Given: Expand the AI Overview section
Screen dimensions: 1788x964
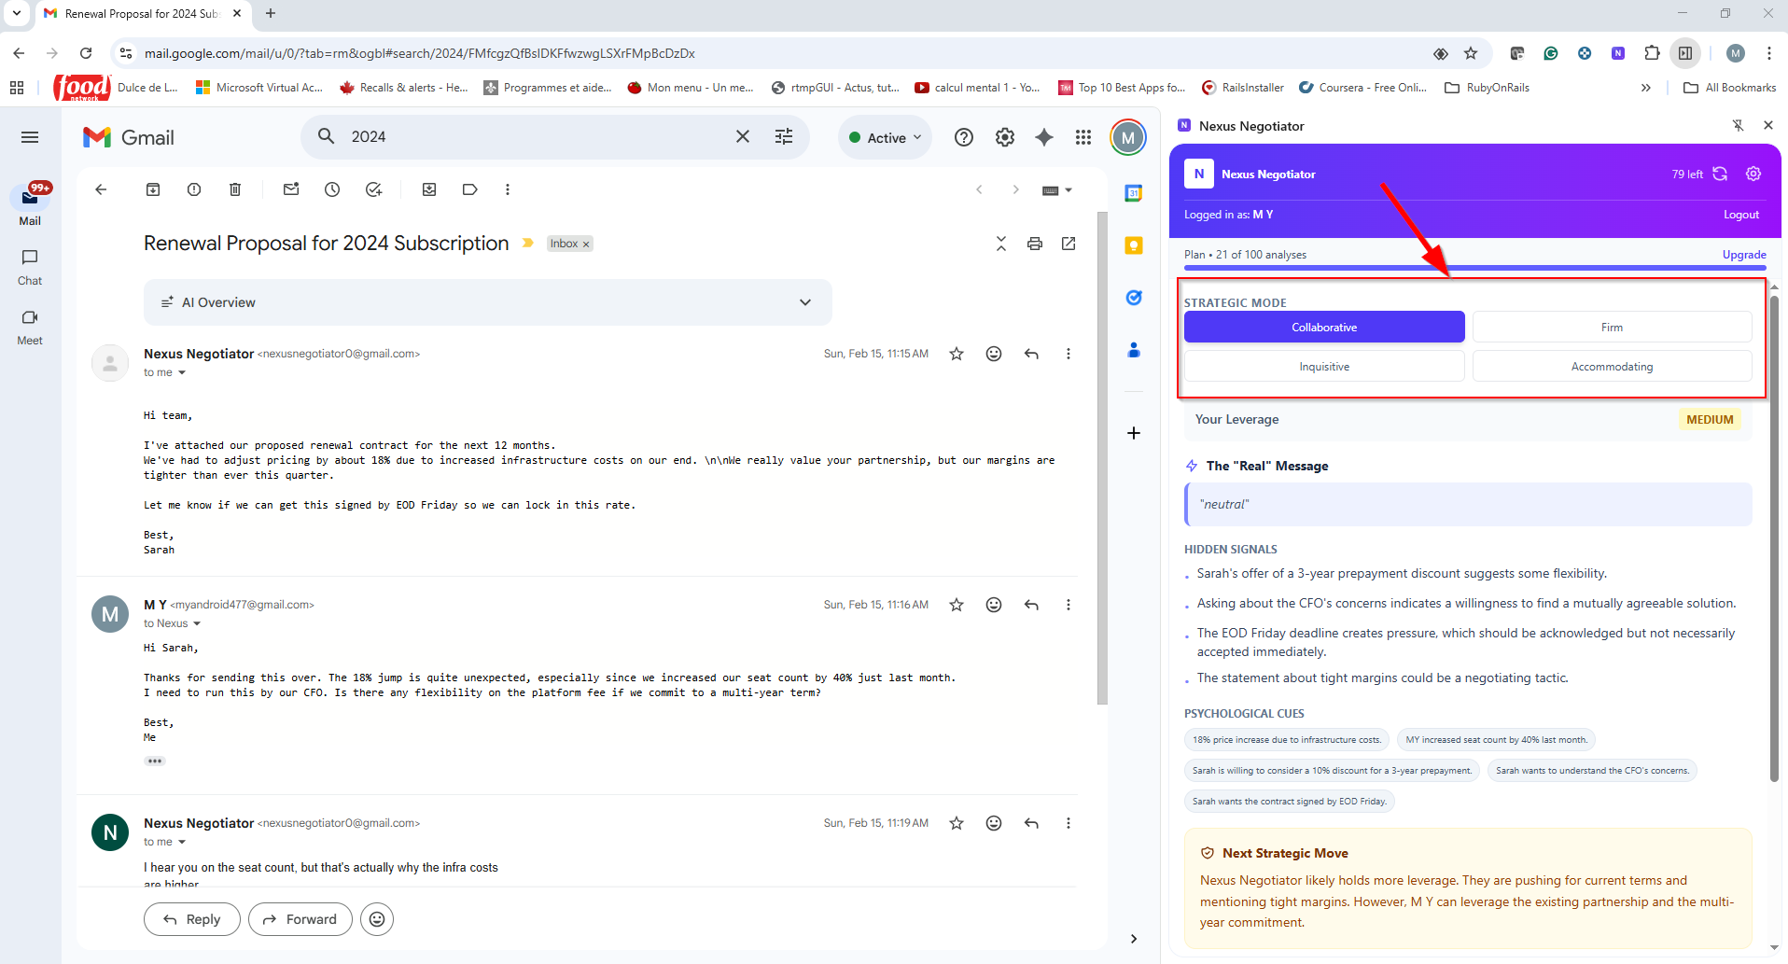Looking at the screenshot, I should [804, 302].
